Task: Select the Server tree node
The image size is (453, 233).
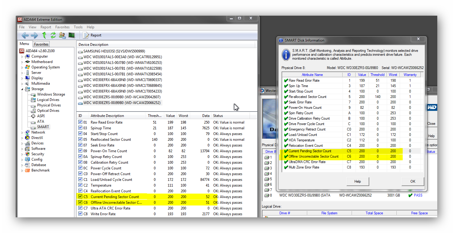Action: point(36,73)
